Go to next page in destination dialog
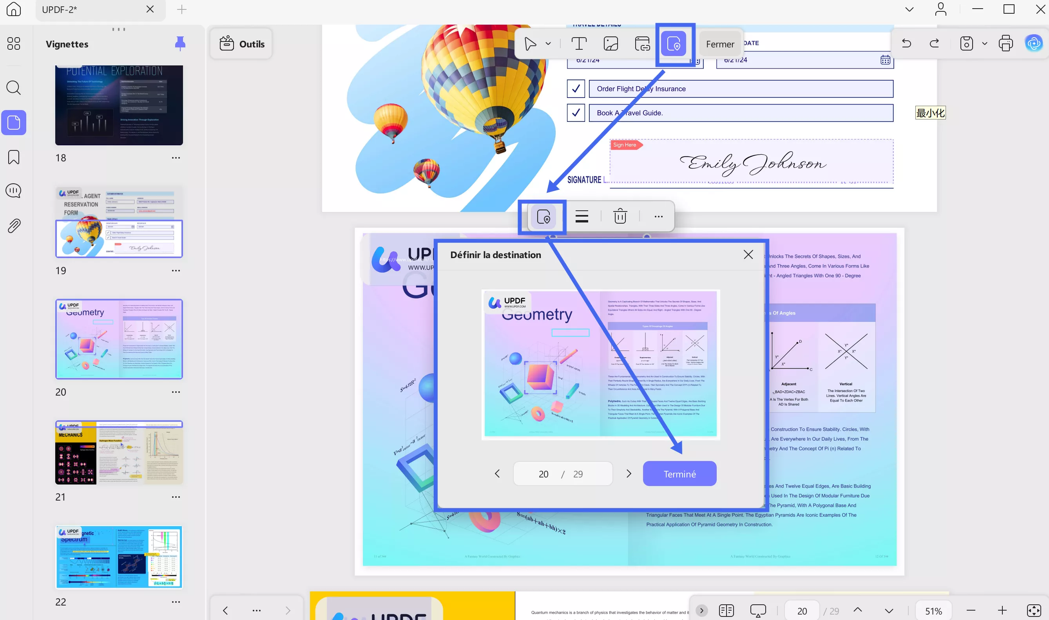The width and height of the screenshot is (1049, 620). pyautogui.click(x=629, y=474)
